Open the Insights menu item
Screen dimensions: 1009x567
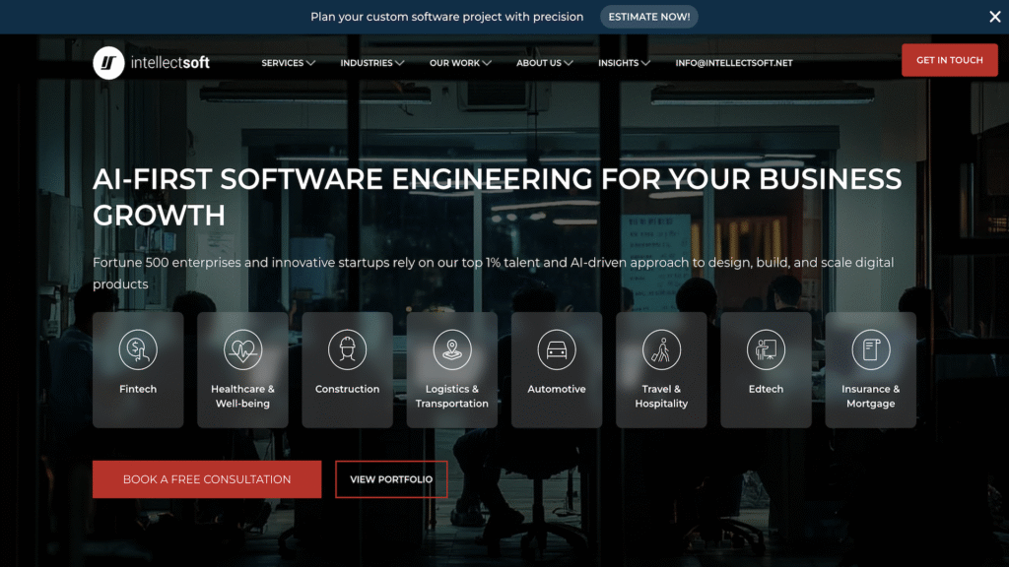624,63
